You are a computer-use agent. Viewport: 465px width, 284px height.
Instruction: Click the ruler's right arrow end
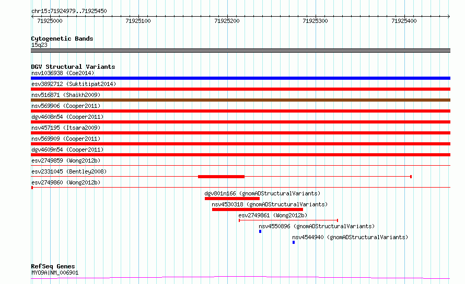click(449, 16)
